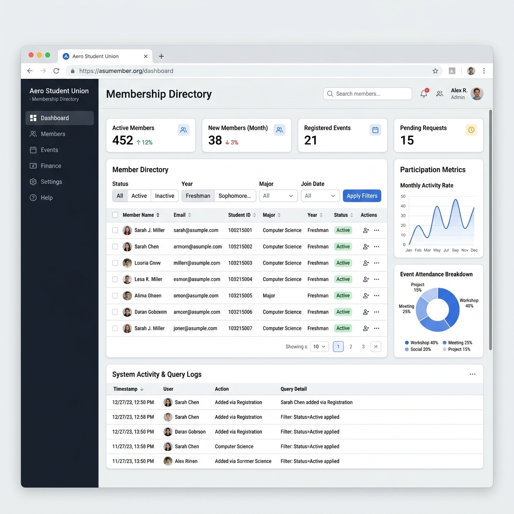This screenshot has height=514, width=514.
Task: Check the box for joner@asumple.com row
Action: (x=115, y=328)
